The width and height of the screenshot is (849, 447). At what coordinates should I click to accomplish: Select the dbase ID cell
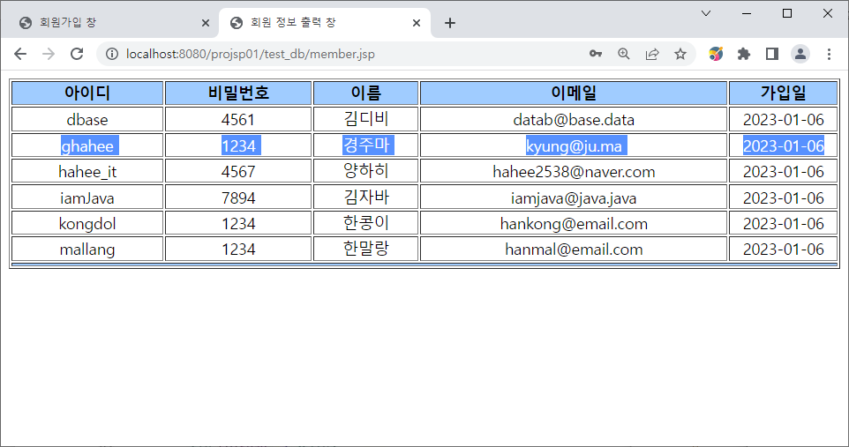tap(87, 119)
